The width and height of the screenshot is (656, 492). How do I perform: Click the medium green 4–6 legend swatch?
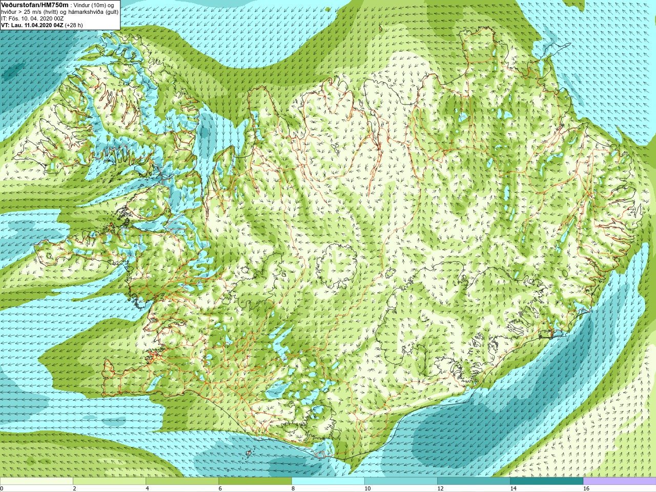point(182,481)
